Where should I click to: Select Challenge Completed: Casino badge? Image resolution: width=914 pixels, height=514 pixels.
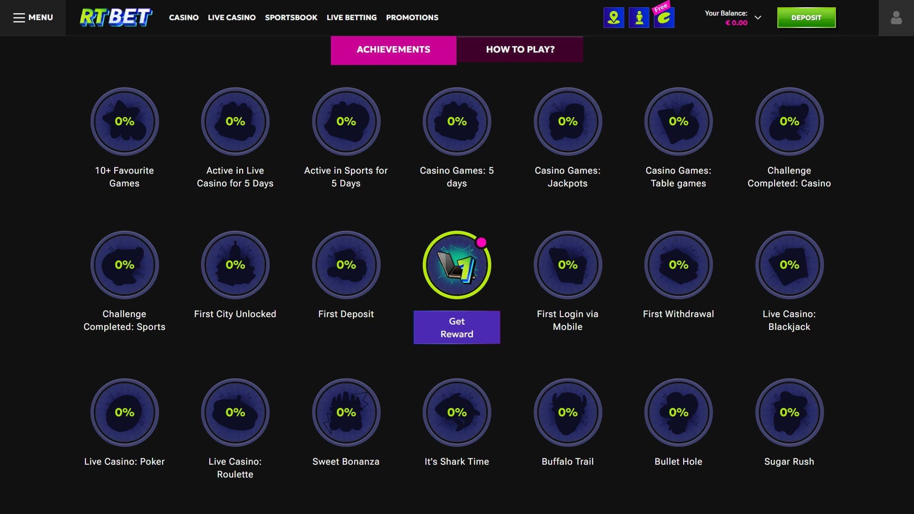[x=789, y=122]
